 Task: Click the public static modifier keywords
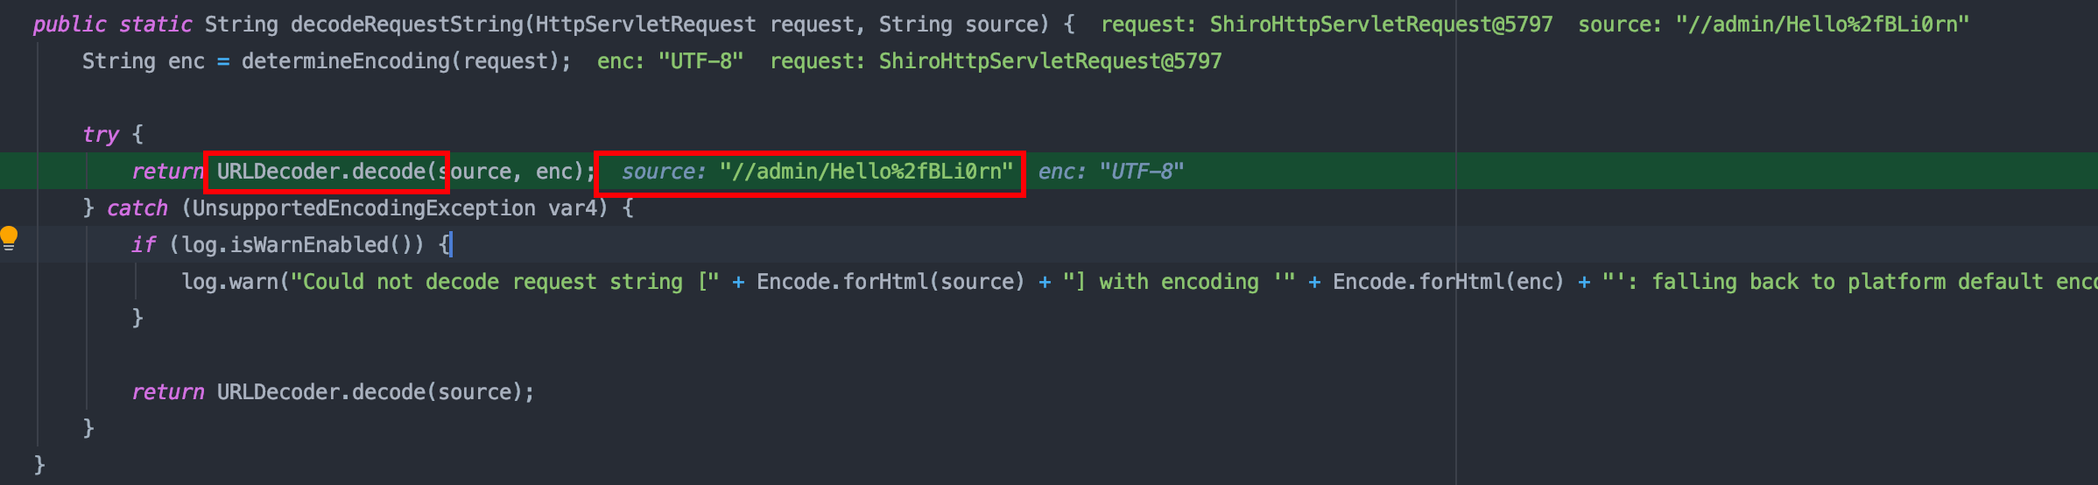(x=112, y=25)
